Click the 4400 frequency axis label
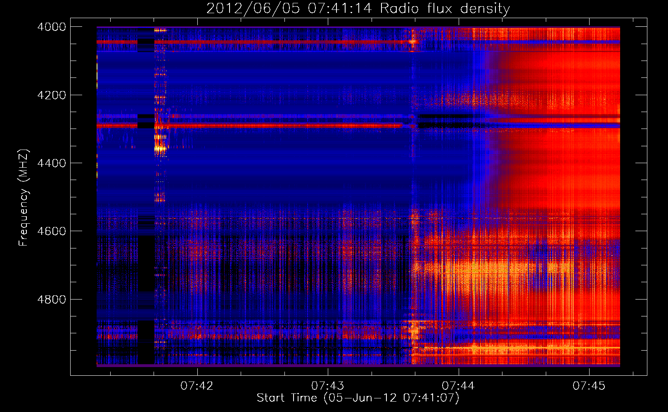The width and height of the screenshot is (668, 412). click(x=52, y=163)
